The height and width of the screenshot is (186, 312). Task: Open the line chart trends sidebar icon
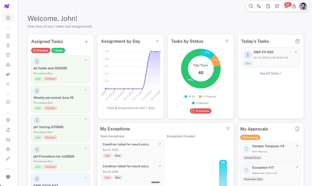point(8,84)
